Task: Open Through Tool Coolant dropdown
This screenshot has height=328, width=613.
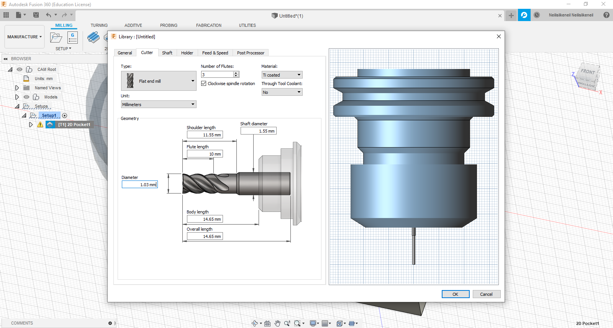Action: 282,92
